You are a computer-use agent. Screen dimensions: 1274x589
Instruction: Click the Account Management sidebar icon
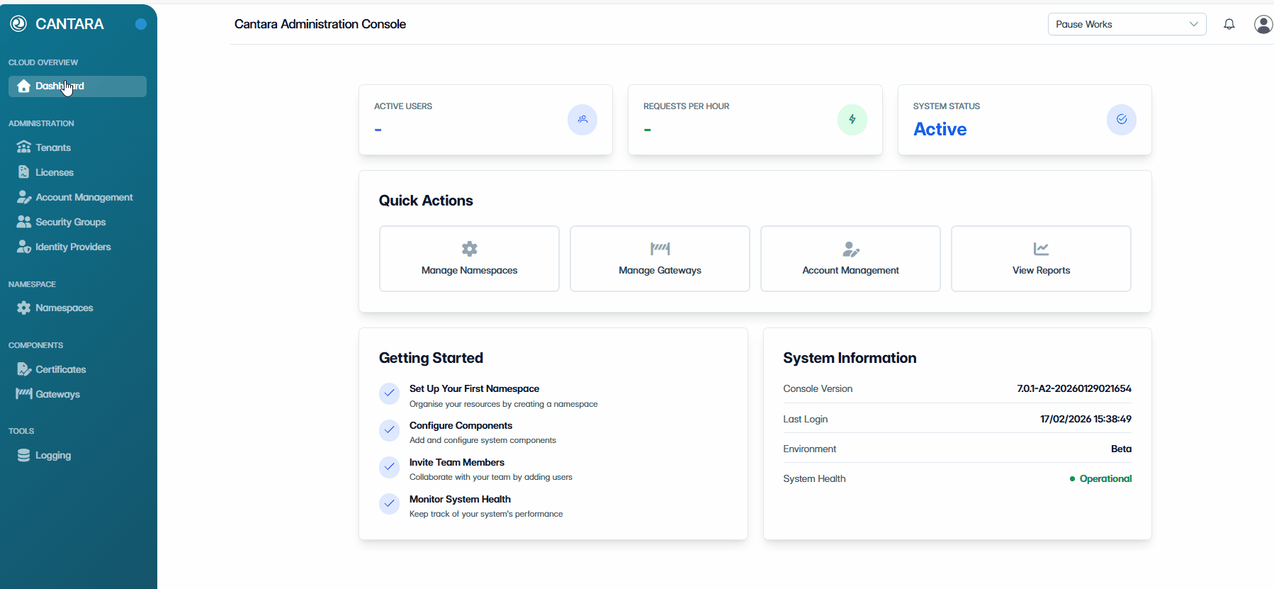pos(24,197)
